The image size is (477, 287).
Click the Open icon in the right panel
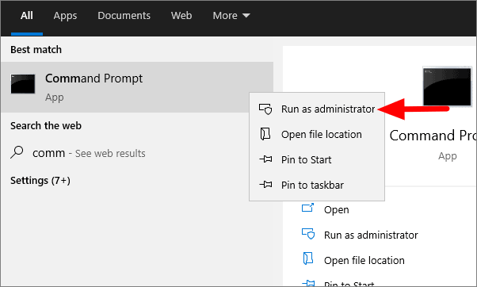pos(307,209)
